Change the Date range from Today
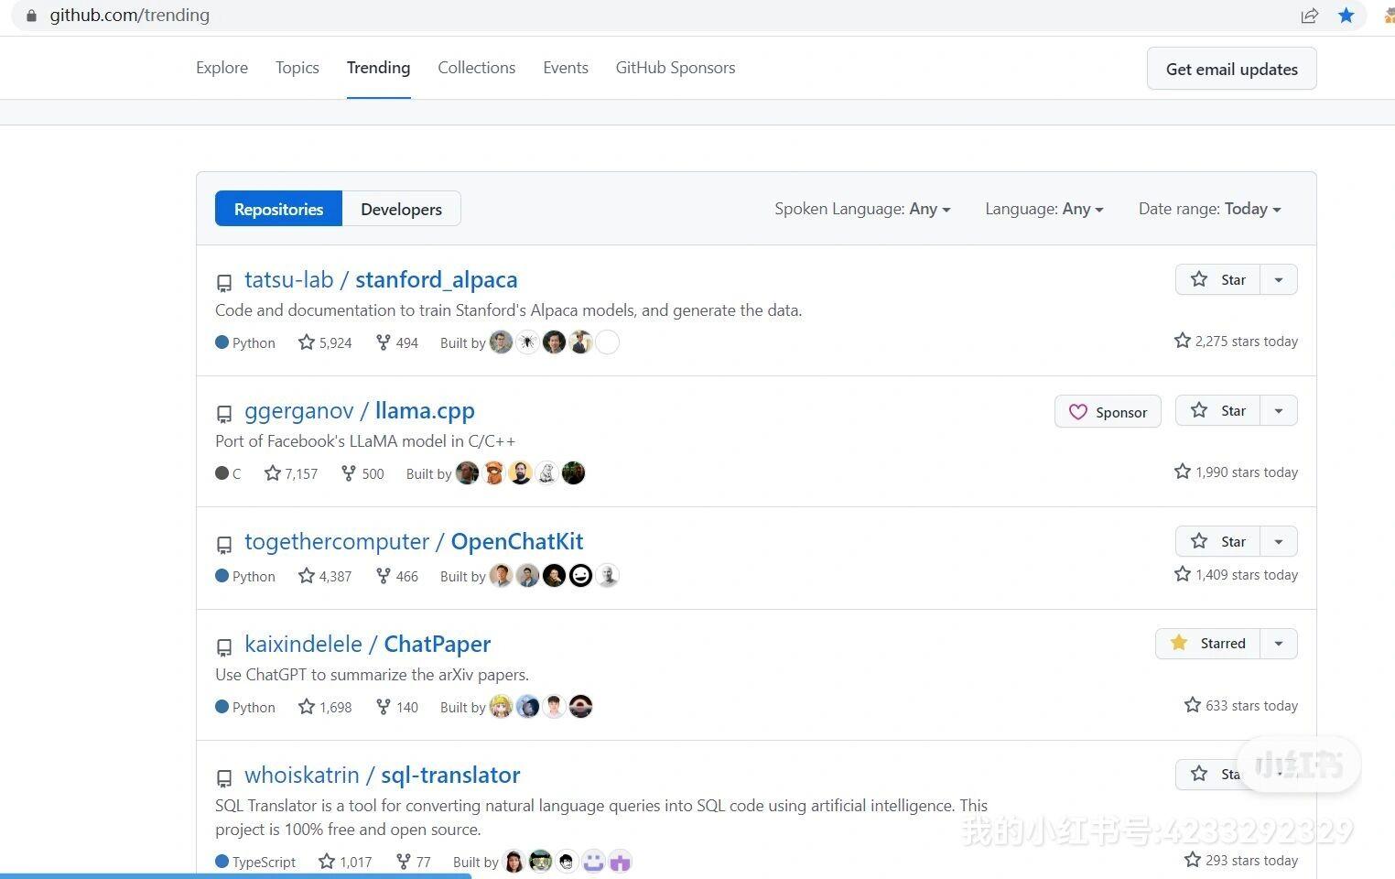The height and width of the screenshot is (879, 1395). coord(1208,209)
